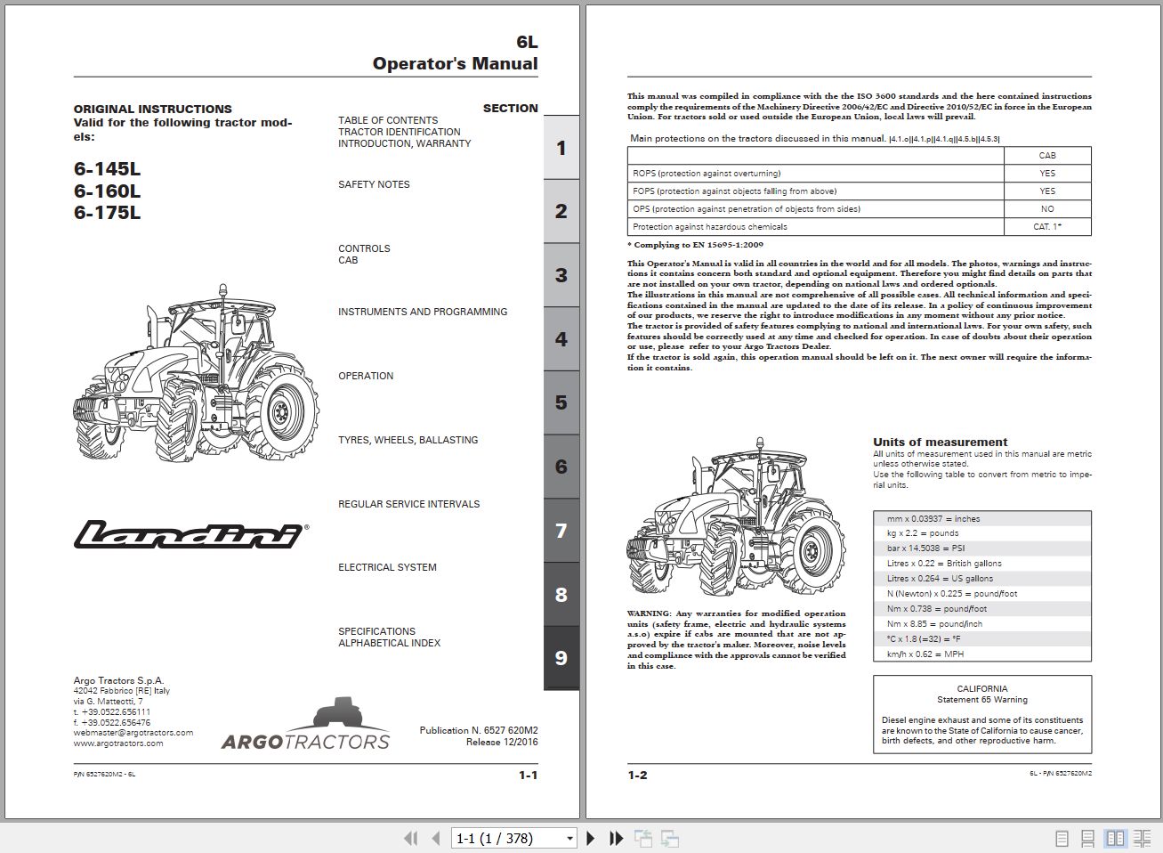Click the Units of measurement heading

point(941,442)
